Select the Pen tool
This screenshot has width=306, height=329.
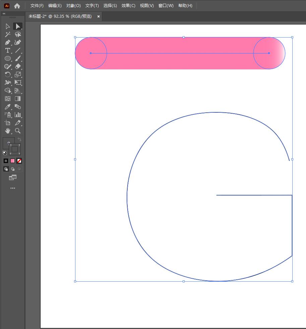click(x=8, y=42)
